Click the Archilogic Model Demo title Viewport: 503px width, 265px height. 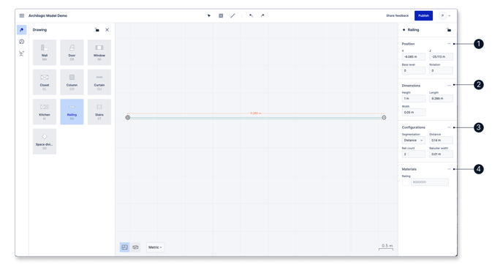click(x=48, y=15)
